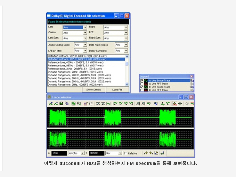Click the file list scroll up arrow

click(127, 56)
